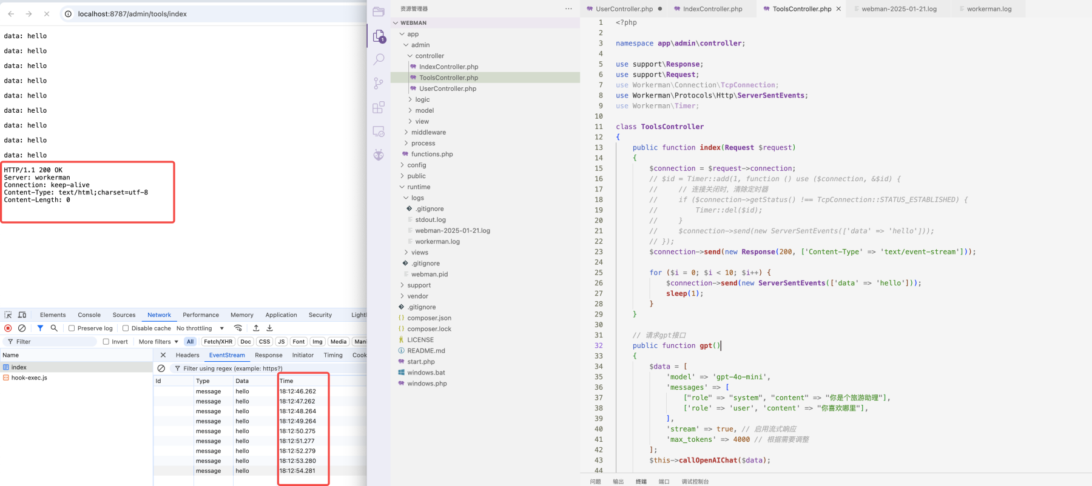Clear the network log in DevTools
The image size is (1092, 486).
(x=22, y=328)
